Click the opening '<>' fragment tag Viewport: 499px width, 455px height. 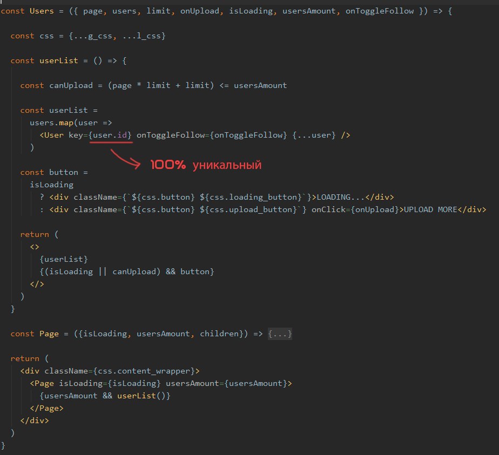(35, 247)
